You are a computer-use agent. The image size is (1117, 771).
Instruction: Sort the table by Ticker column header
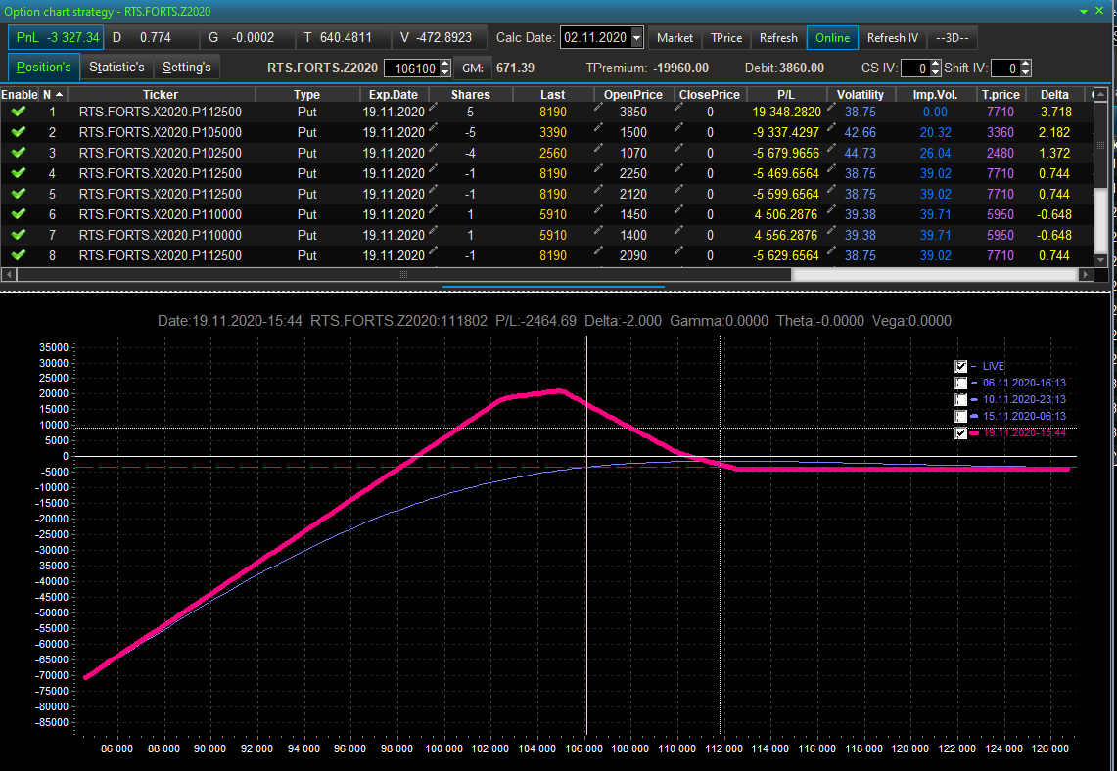coord(161,95)
